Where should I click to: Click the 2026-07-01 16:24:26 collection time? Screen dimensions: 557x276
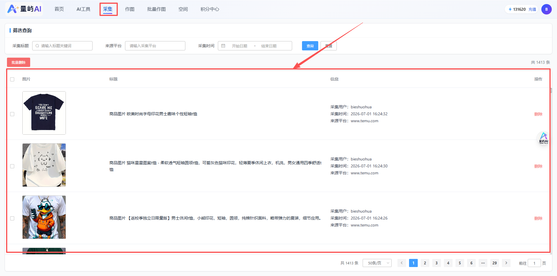(369, 218)
